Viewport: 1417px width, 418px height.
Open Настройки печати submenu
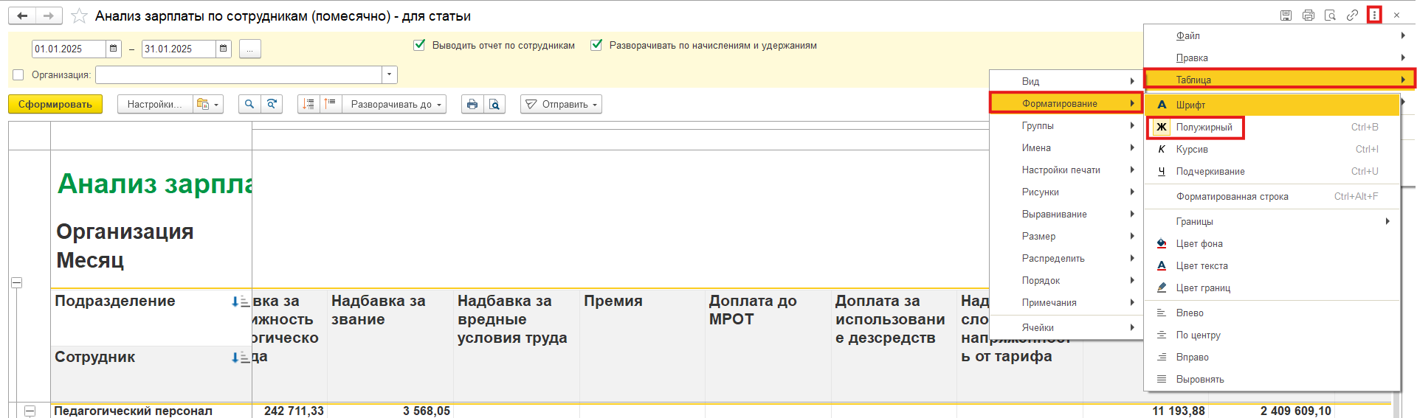(x=1066, y=170)
